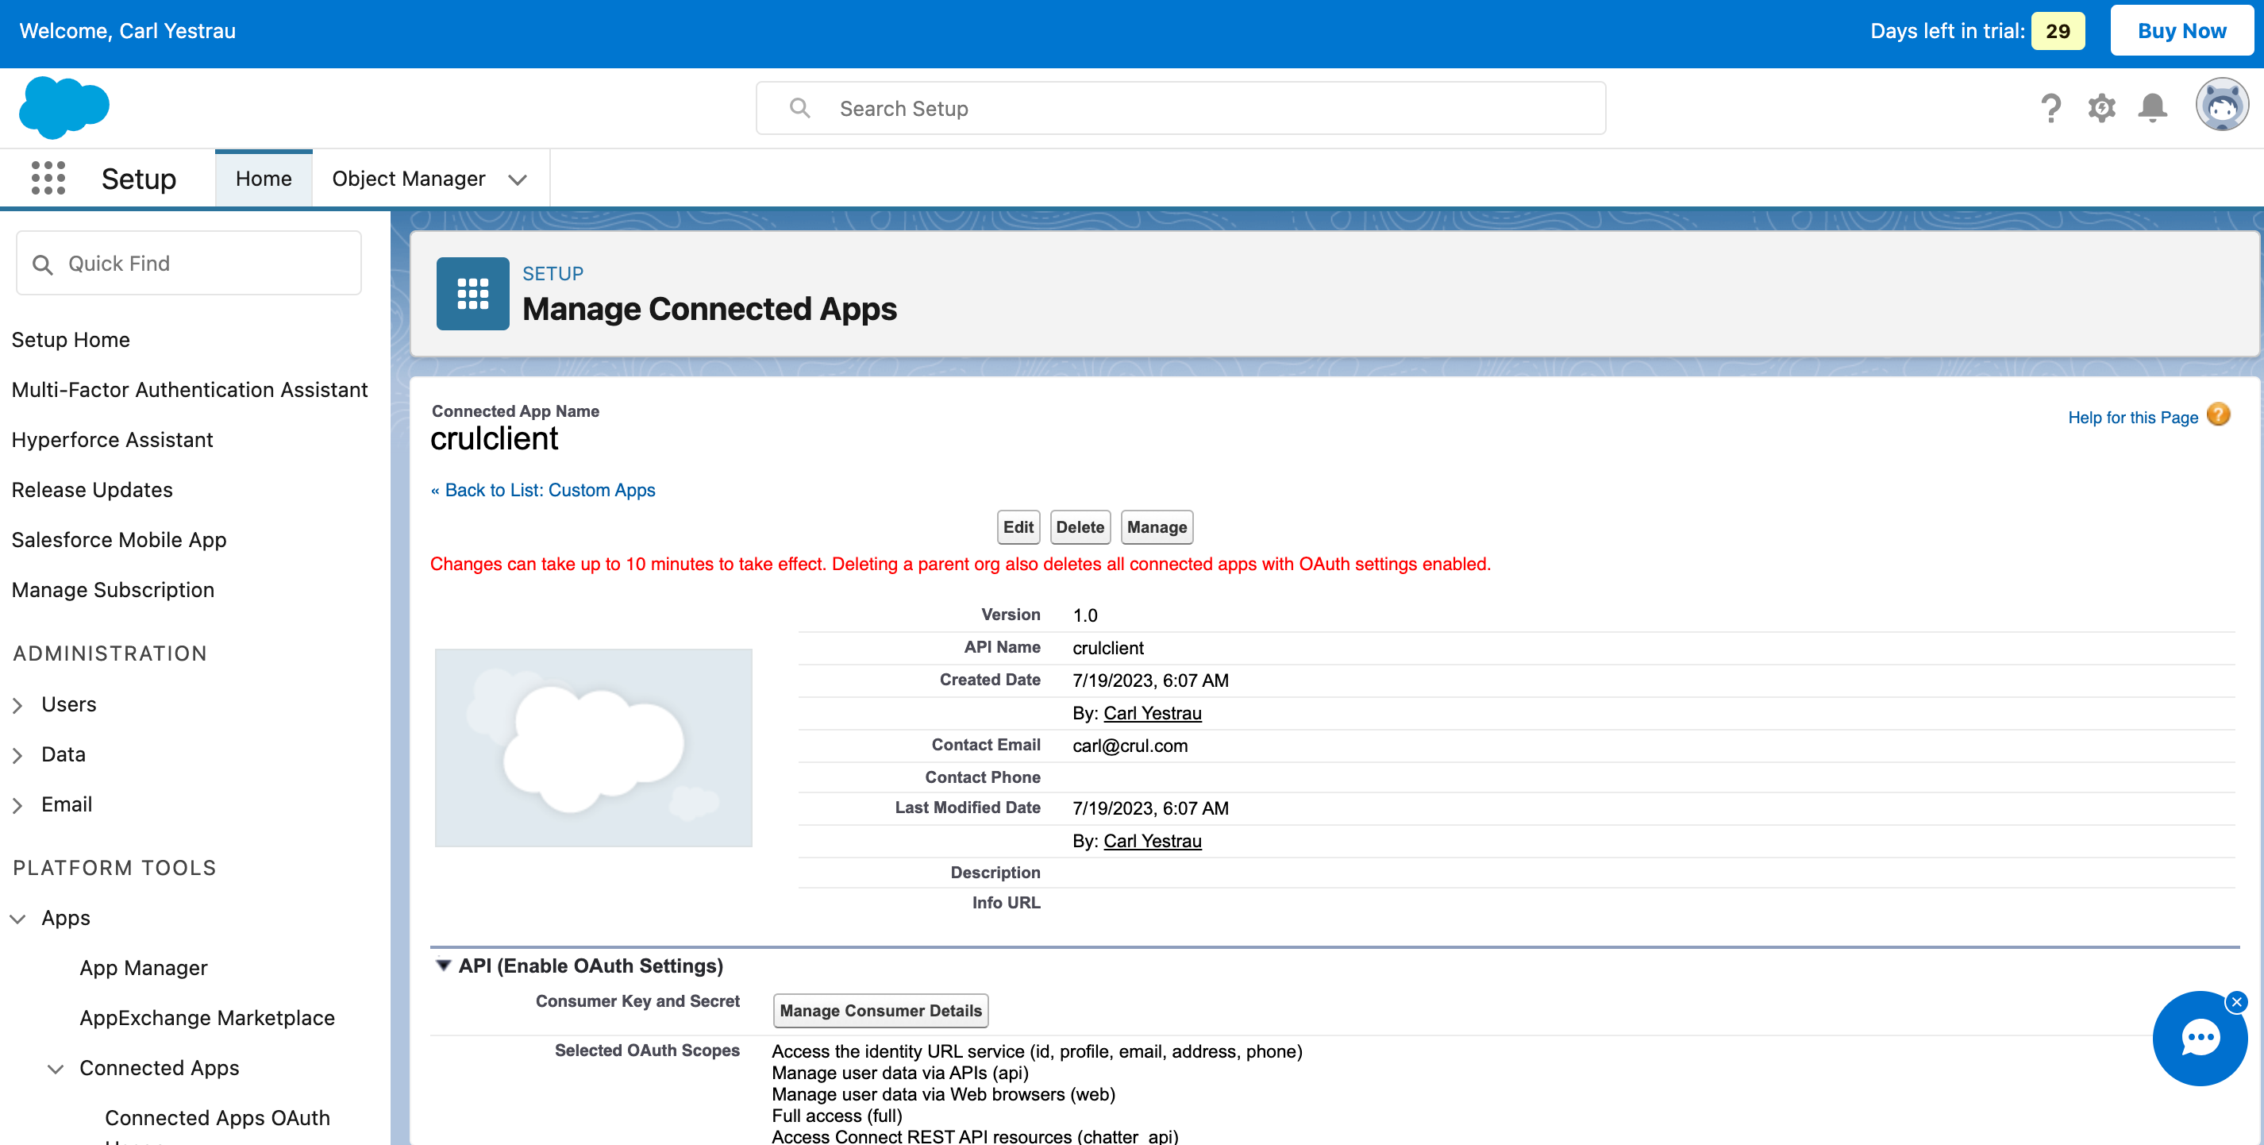Switch to the Object Manager tab
The image size is (2264, 1145).
click(x=409, y=179)
